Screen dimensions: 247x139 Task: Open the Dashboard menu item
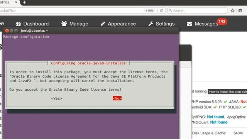[32, 24]
